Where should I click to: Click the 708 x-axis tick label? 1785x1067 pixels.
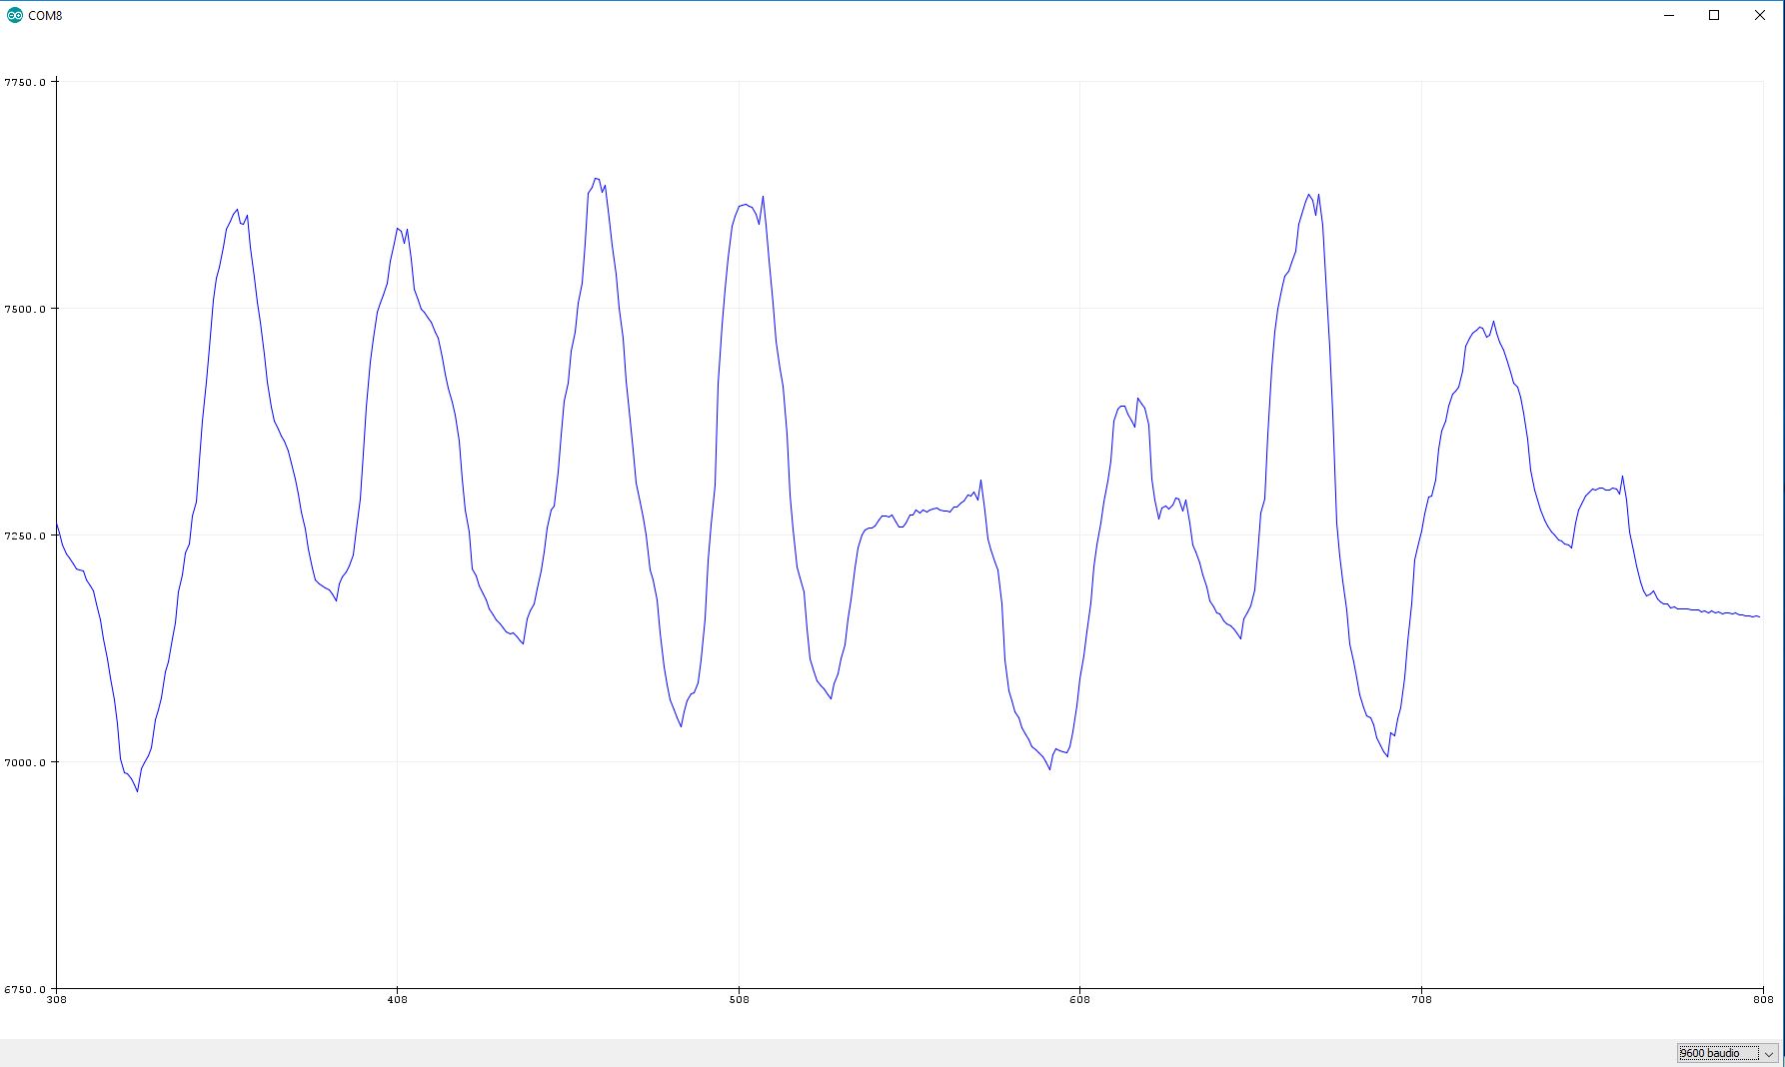coord(1420,999)
